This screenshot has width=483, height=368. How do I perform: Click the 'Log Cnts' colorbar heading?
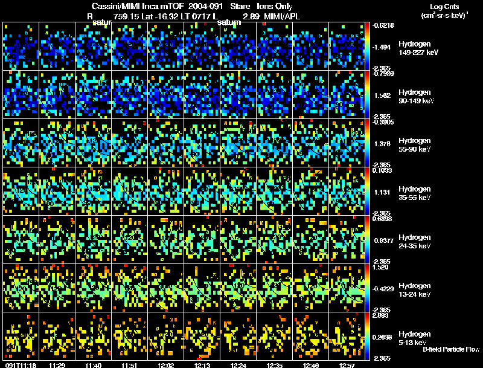[x=444, y=7]
